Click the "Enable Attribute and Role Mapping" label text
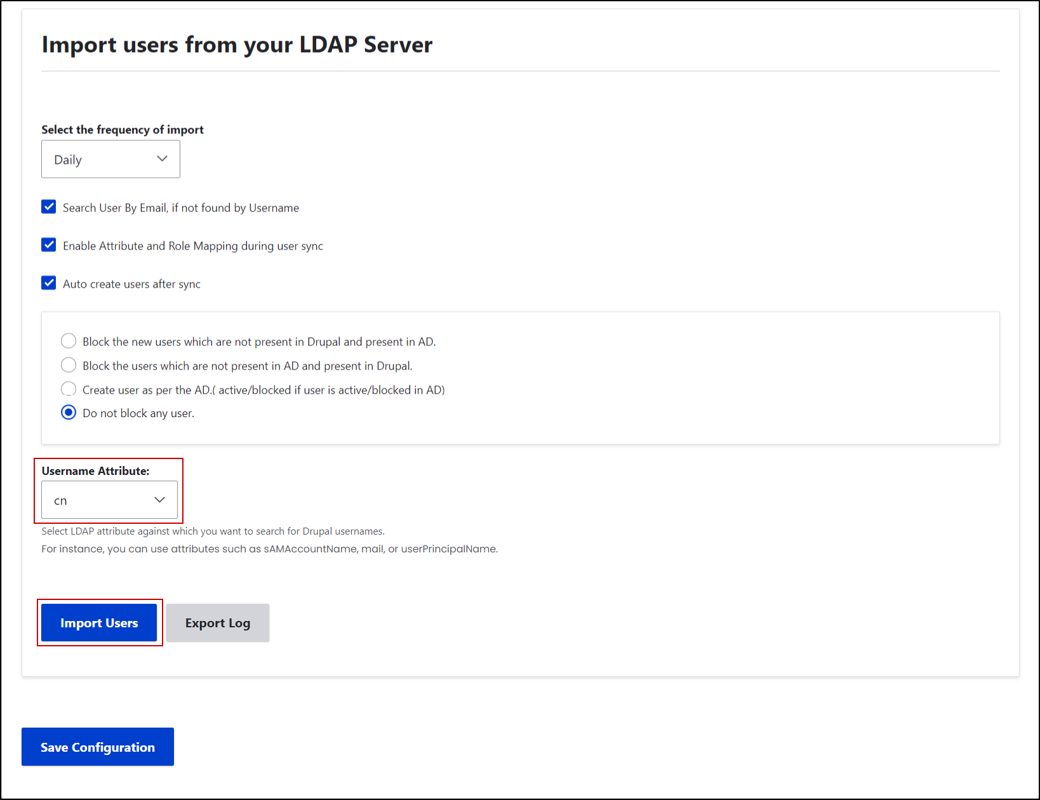Image resolution: width=1040 pixels, height=800 pixels. (192, 246)
